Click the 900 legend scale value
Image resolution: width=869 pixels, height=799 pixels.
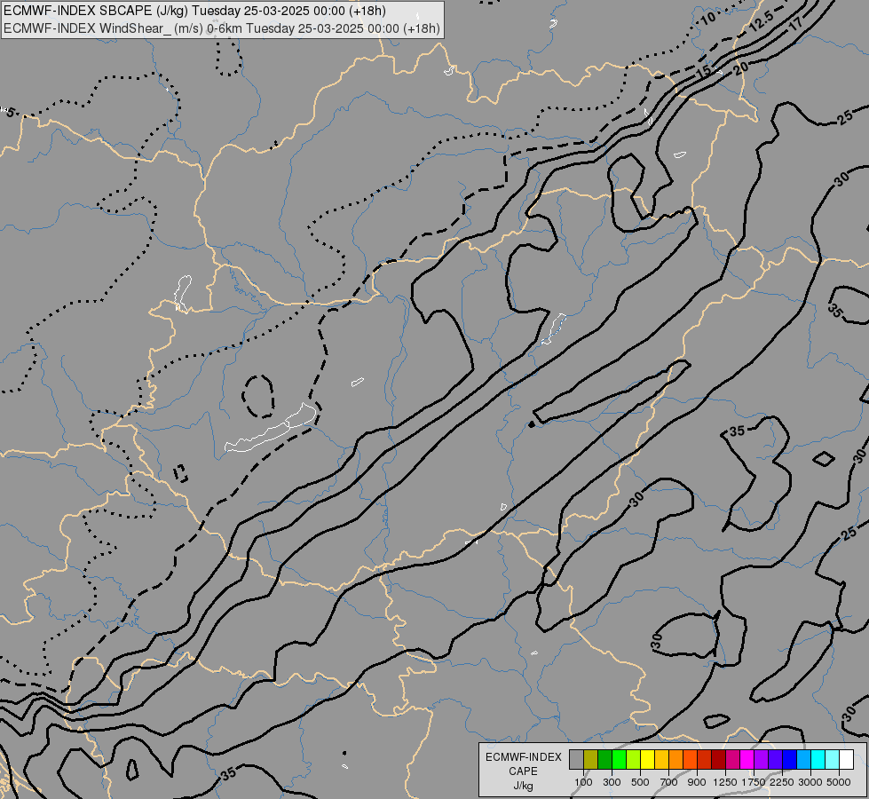coord(697,782)
